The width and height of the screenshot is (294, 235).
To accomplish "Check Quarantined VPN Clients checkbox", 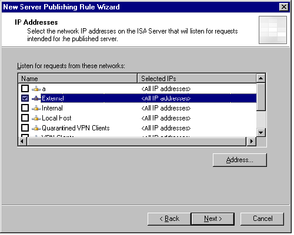I will (25, 128).
